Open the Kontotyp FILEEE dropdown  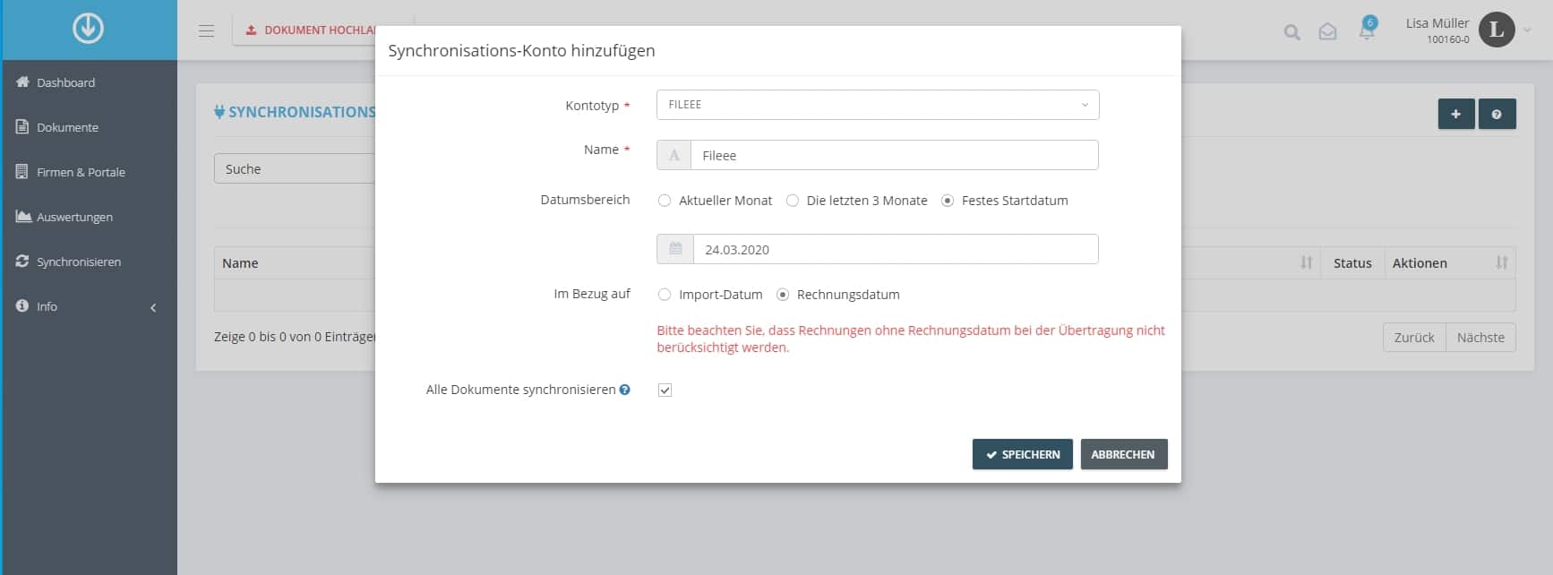pos(878,105)
